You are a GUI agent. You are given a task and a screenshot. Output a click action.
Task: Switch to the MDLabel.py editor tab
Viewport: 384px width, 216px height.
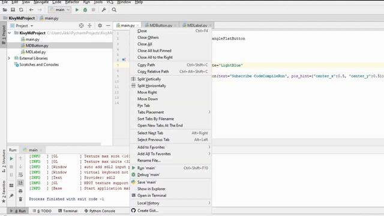(197, 25)
